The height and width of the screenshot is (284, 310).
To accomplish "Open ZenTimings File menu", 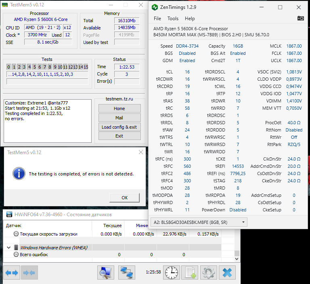I will coord(157,19).
